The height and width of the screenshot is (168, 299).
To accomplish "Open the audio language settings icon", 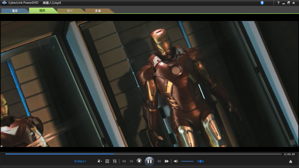I will 100,161.
